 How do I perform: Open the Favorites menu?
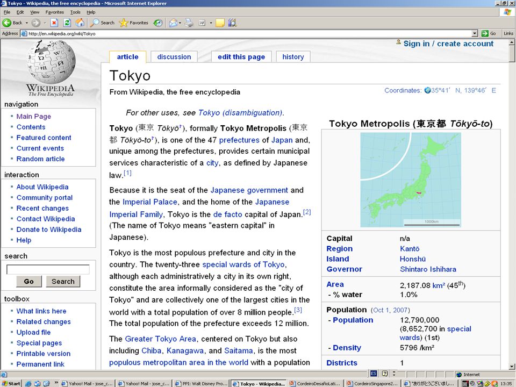[x=55, y=12]
